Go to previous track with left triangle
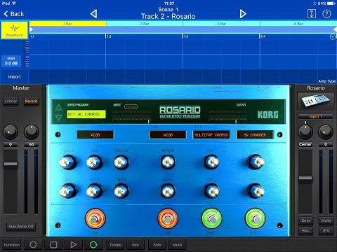Image resolution: width=337 pixels, height=252 pixels. 93,14
